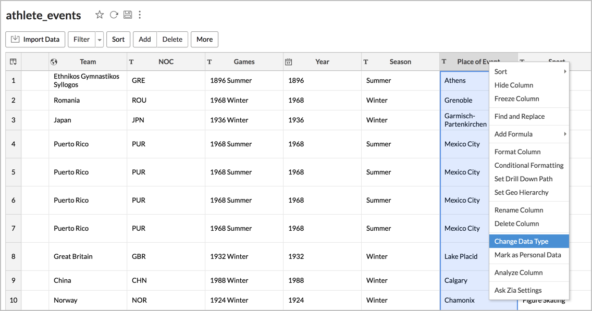Click the CHN NOC cell

[166, 280]
